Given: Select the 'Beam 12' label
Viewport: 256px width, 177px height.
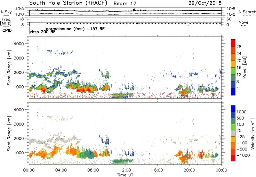Looking at the screenshot, I should pos(125,4).
